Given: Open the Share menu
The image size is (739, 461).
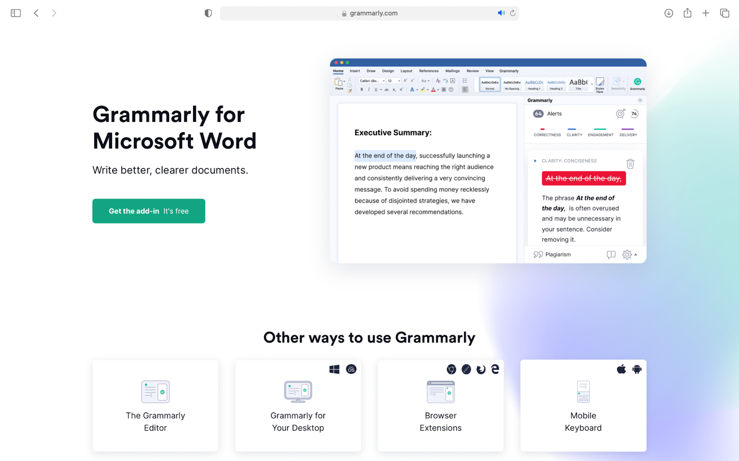Looking at the screenshot, I should pyautogui.click(x=688, y=13).
